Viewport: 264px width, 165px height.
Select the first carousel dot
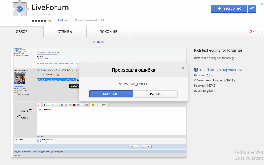(x=94, y=42)
